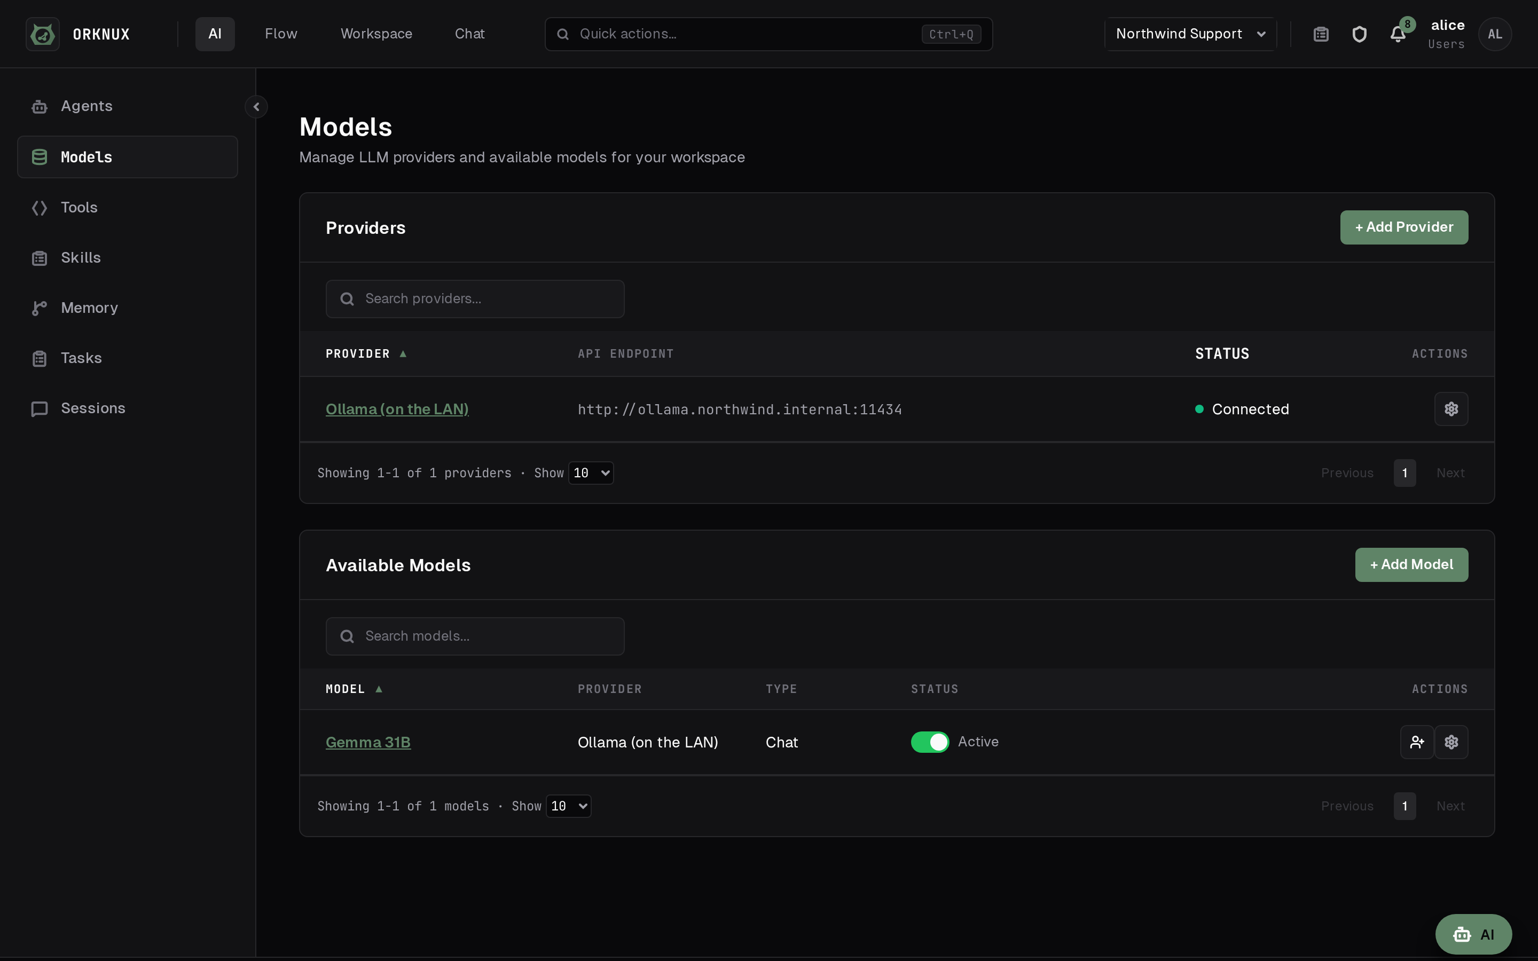
Task: Click the assign-user icon for Gemma 31B
Action: [x=1417, y=742]
